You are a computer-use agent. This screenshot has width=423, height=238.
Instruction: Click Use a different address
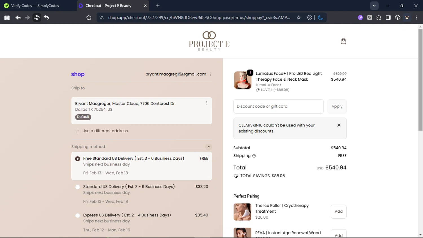[x=101, y=131]
